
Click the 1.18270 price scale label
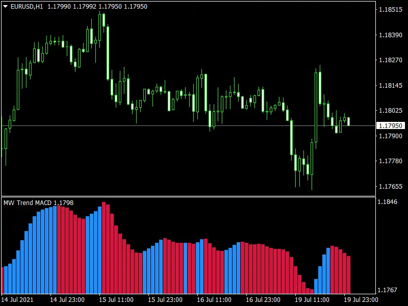[391, 60]
